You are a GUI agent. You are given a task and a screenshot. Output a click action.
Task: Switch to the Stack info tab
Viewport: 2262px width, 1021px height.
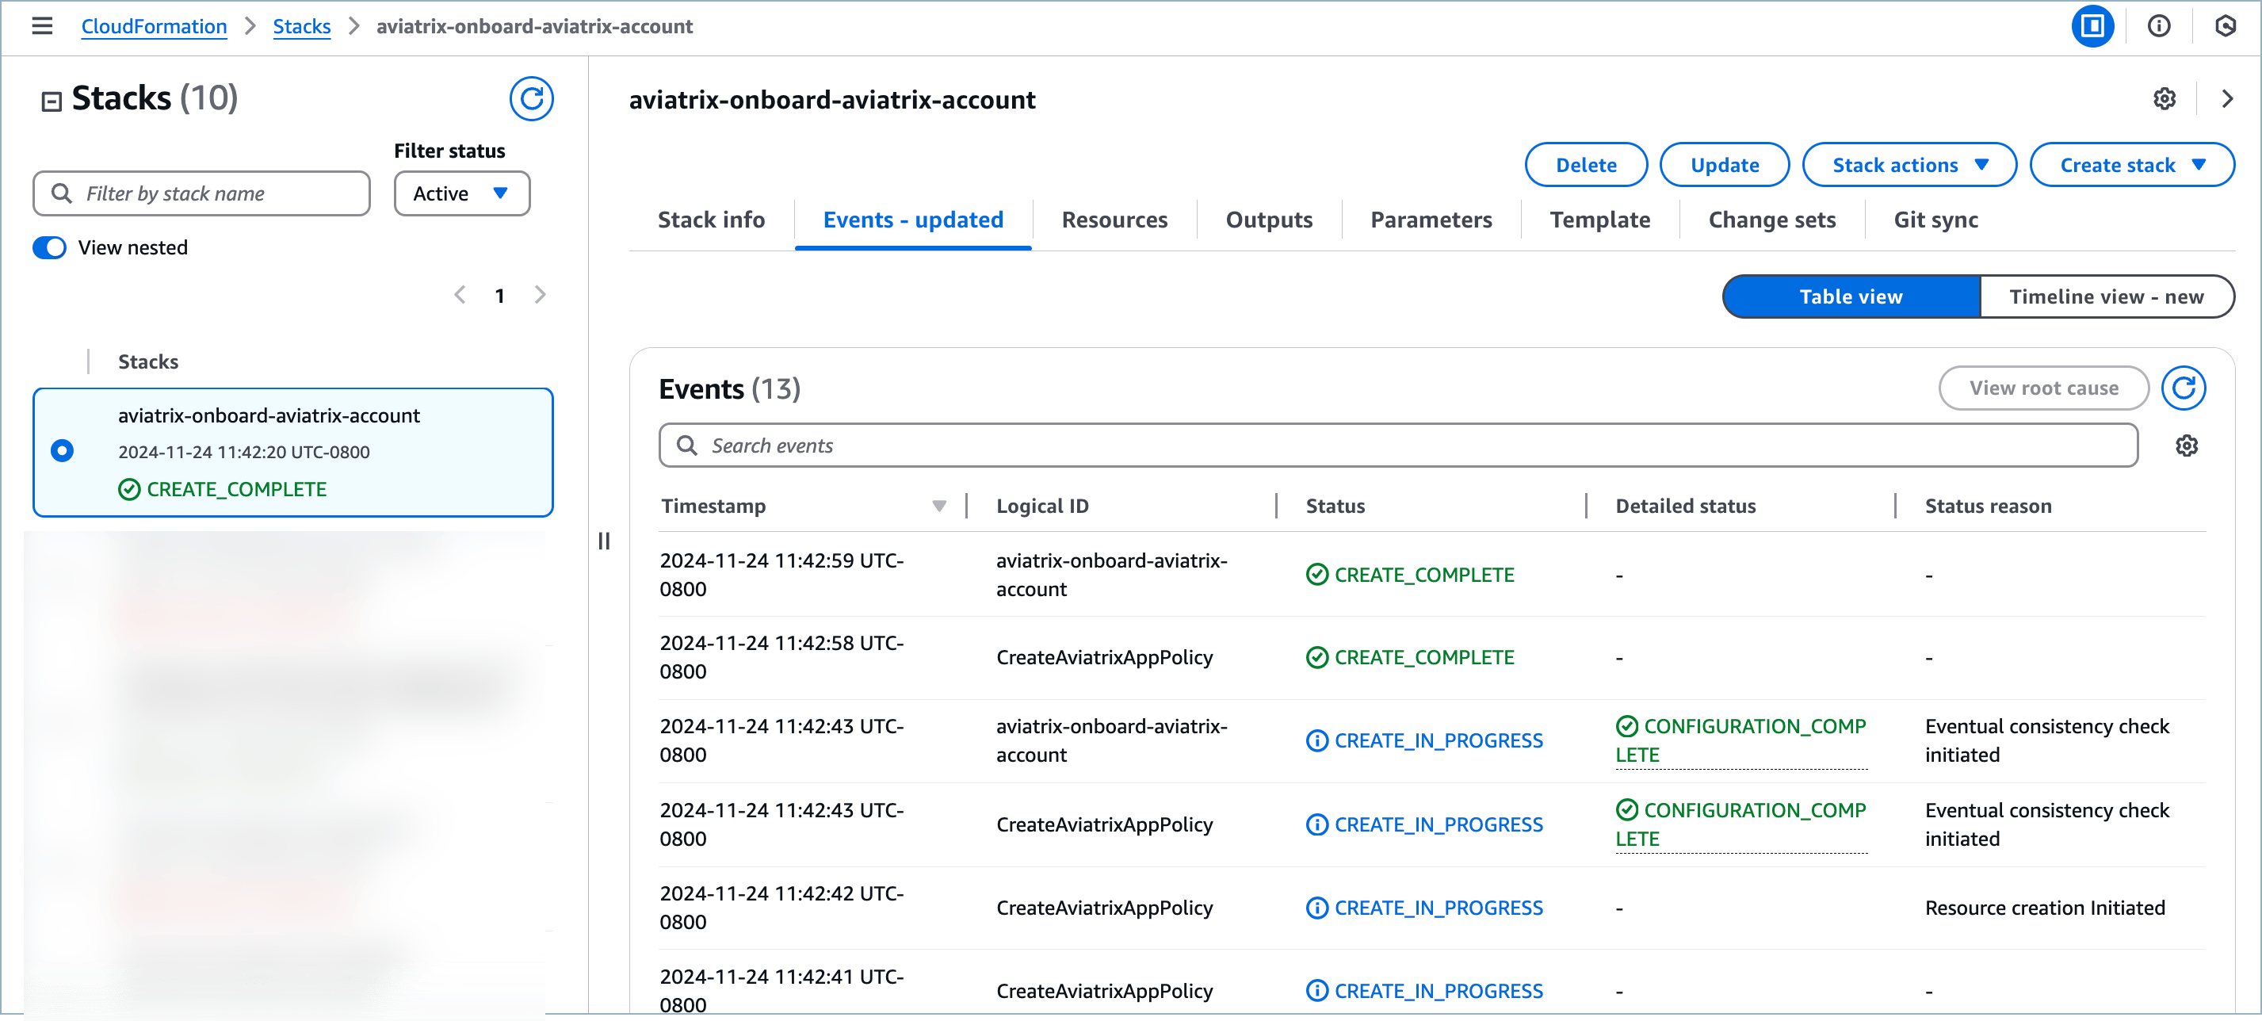tap(711, 220)
